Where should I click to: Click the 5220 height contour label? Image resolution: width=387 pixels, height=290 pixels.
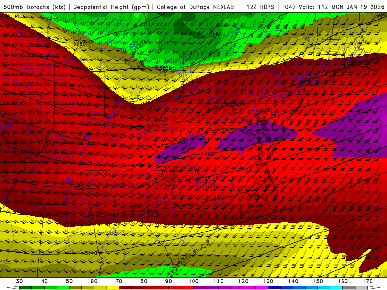165,68
